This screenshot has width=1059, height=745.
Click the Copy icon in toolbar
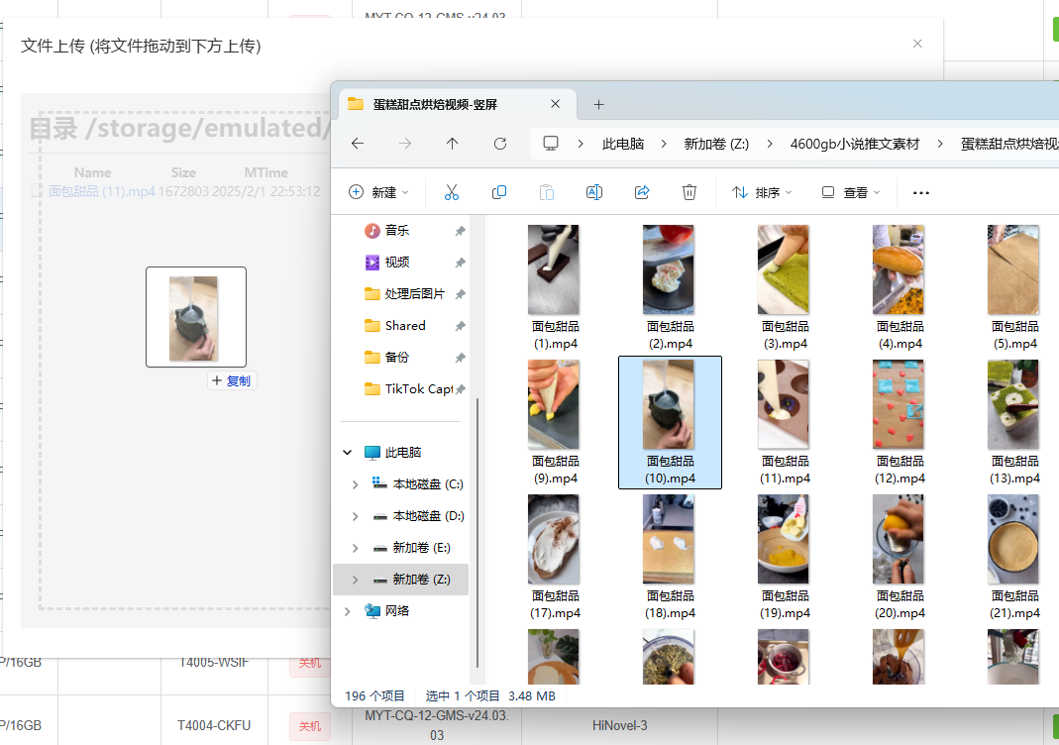499,192
